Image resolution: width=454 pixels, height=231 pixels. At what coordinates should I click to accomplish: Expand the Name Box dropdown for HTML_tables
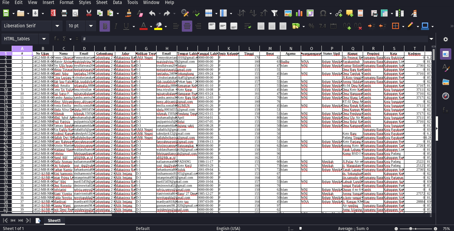tap(44, 39)
